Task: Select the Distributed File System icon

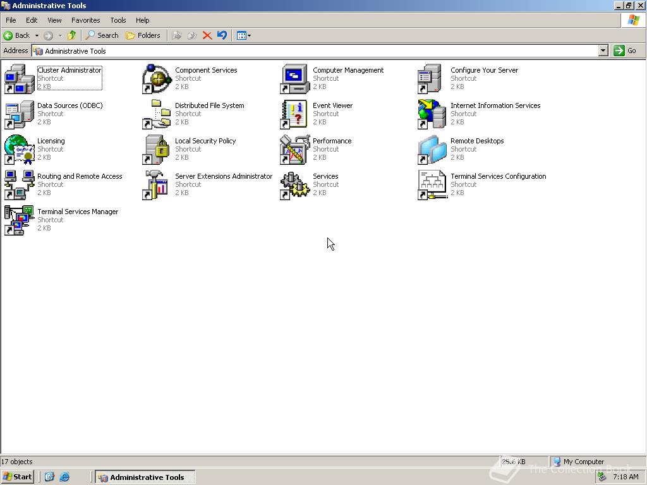Action: (157, 114)
